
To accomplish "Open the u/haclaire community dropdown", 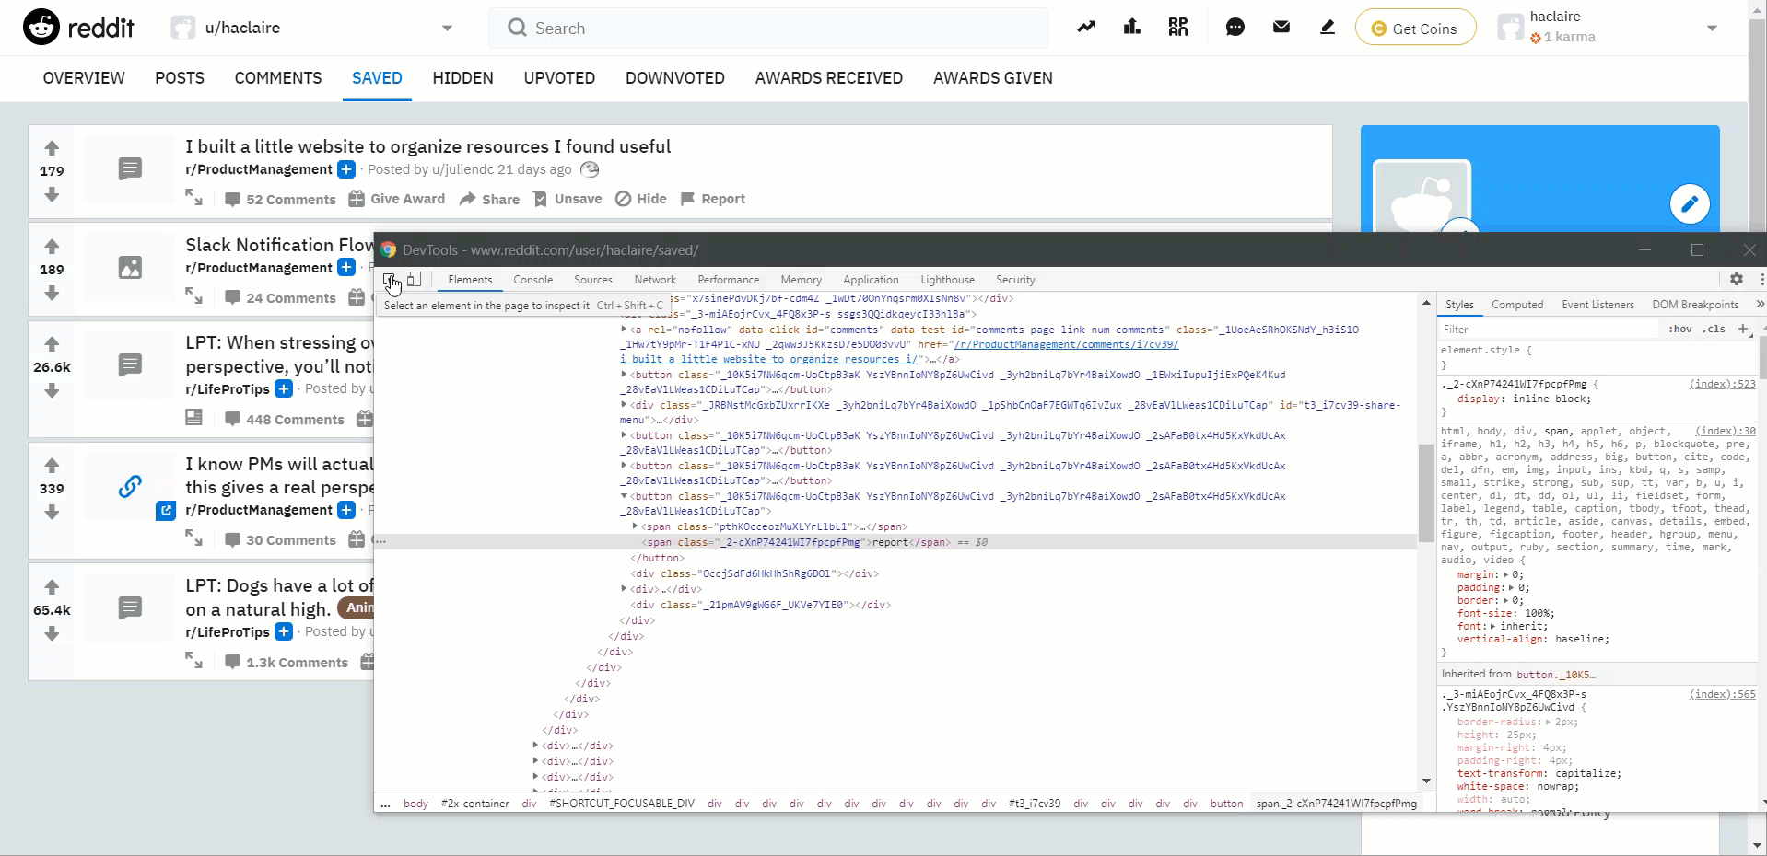I will coord(447,28).
